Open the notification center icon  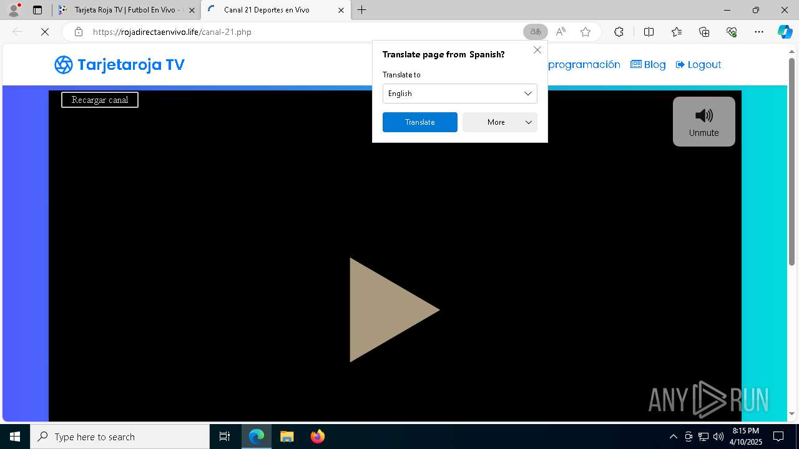tap(778, 437)
